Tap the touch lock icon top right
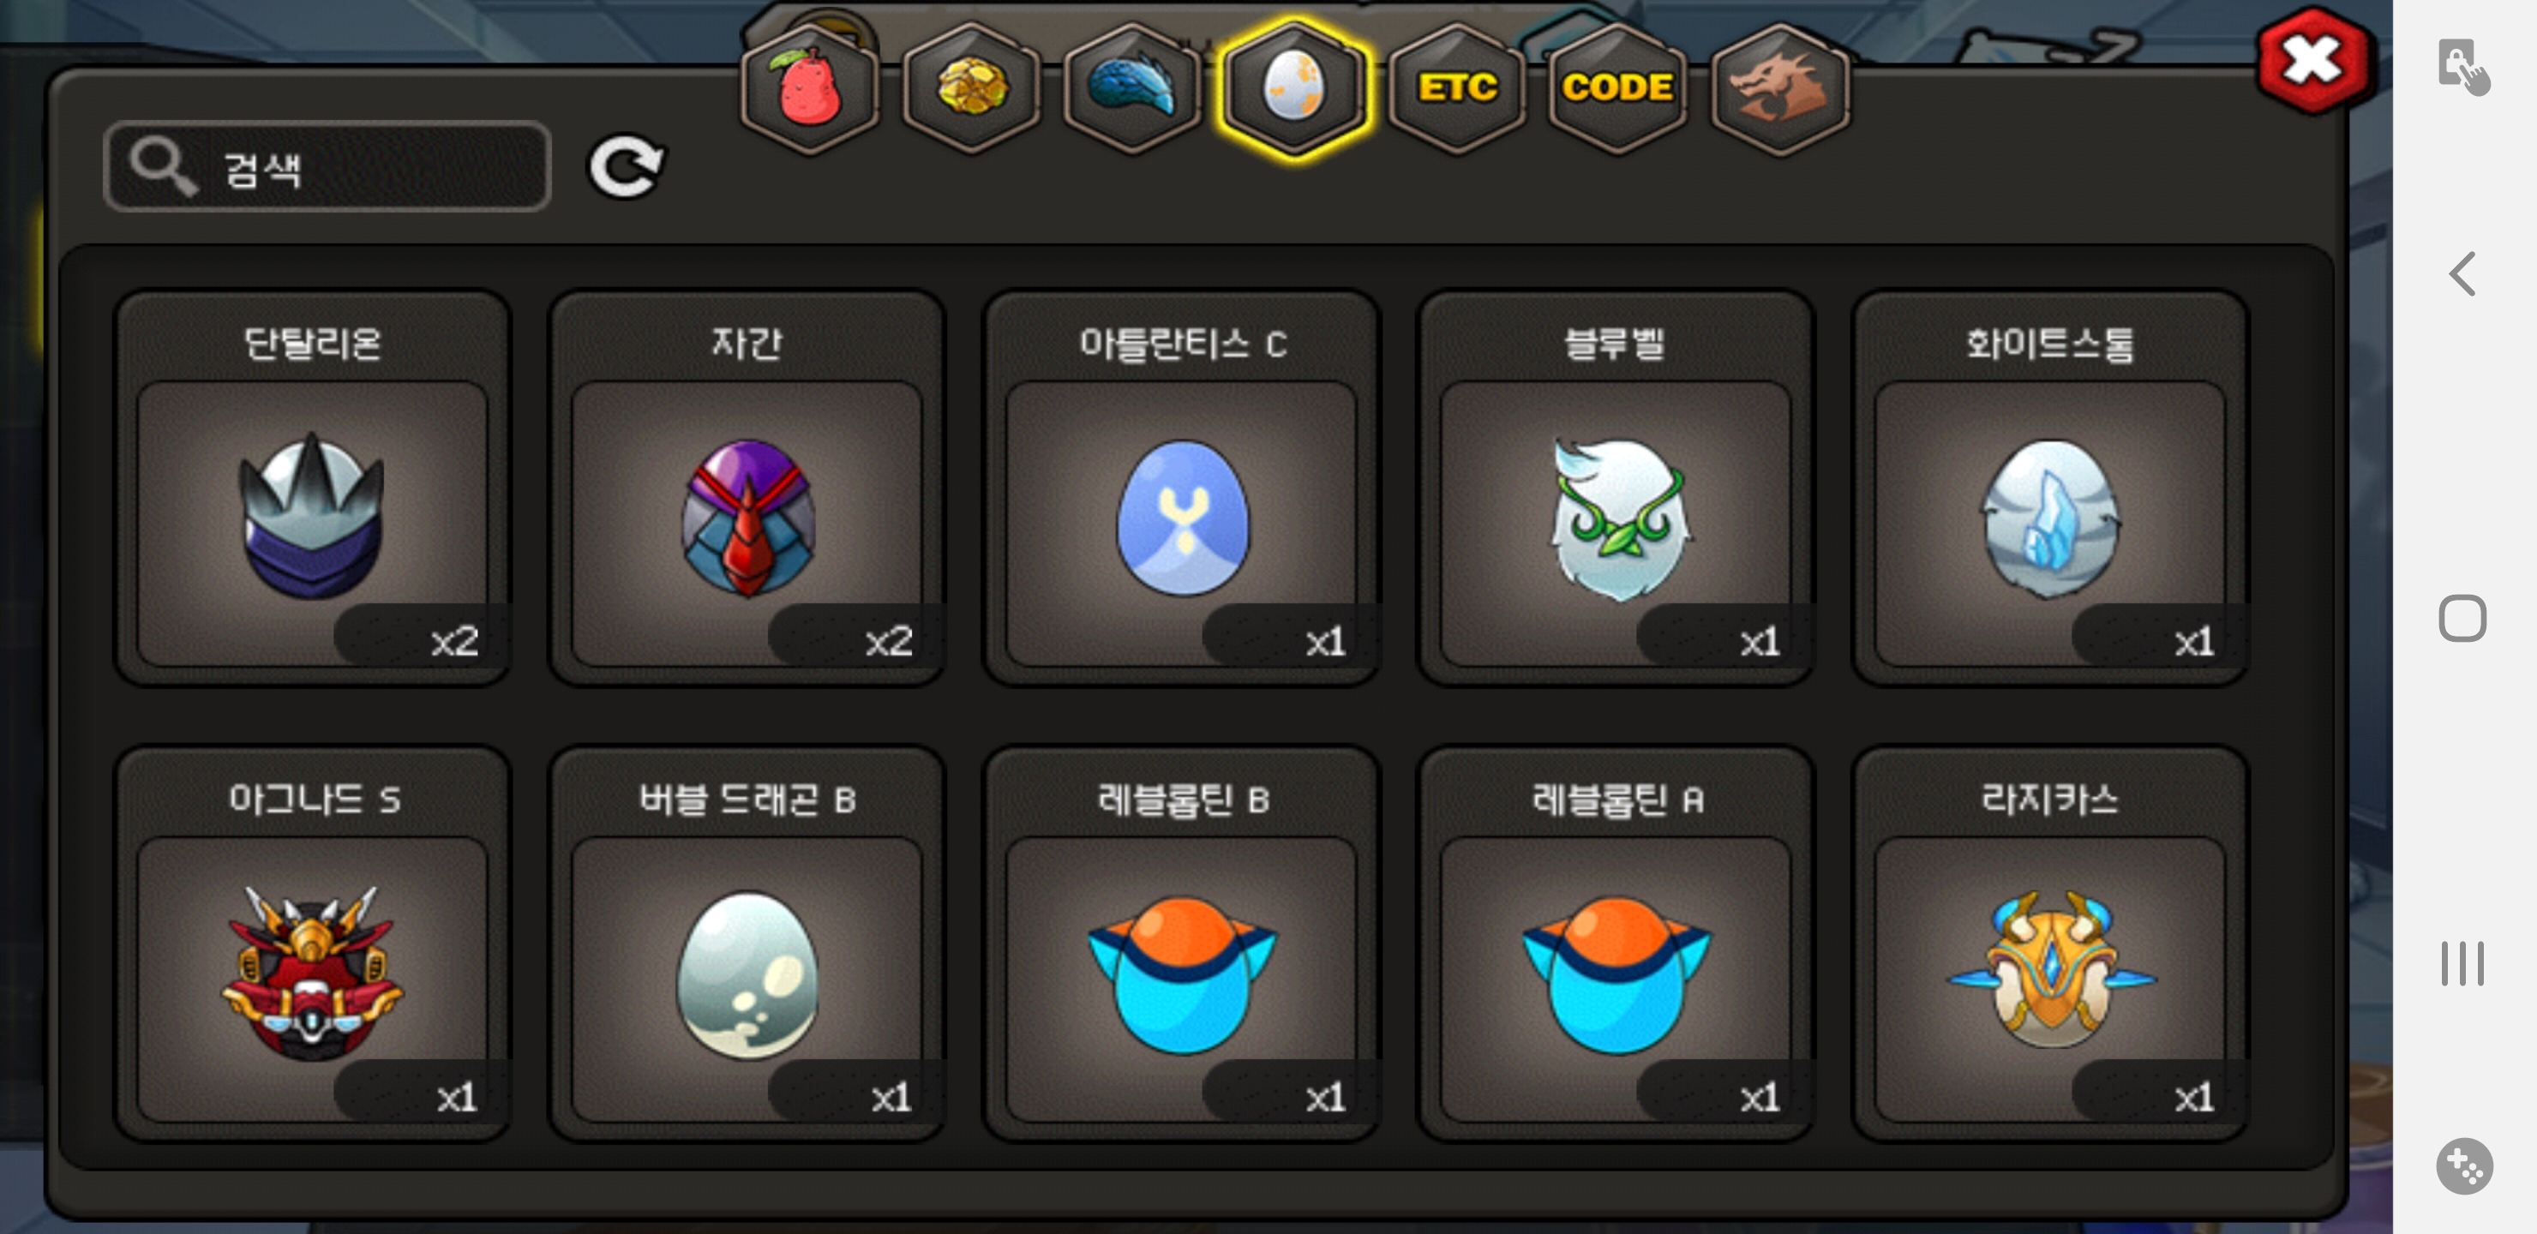Viewport: 2537px width, 1234px height. click(x=2462, y=67)
